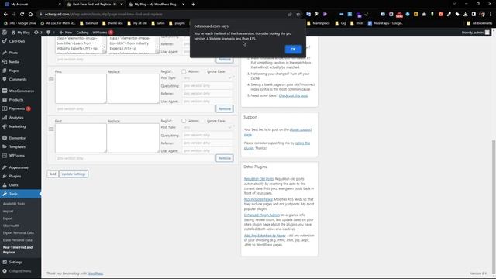Viewport: 496px width, 279px height.
Task: Open a new browser tab
Action: (x=193, y=5)
